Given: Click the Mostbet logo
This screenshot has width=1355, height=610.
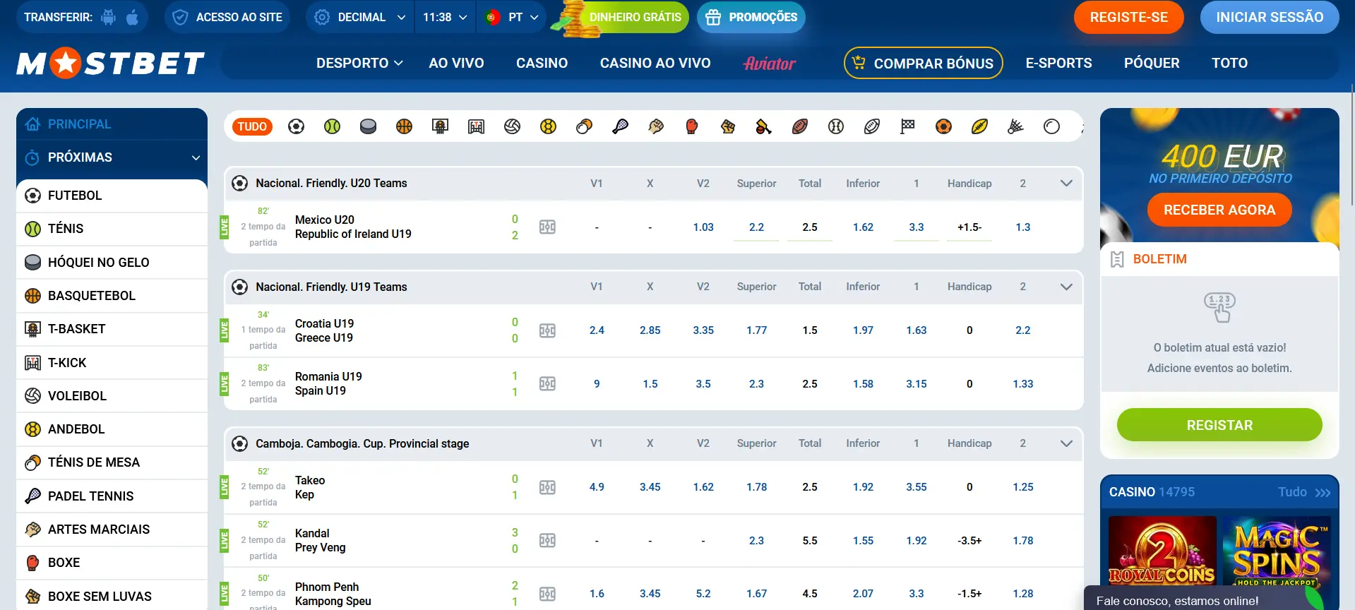Looking at the screenshot, I should [x=111, y=64].
